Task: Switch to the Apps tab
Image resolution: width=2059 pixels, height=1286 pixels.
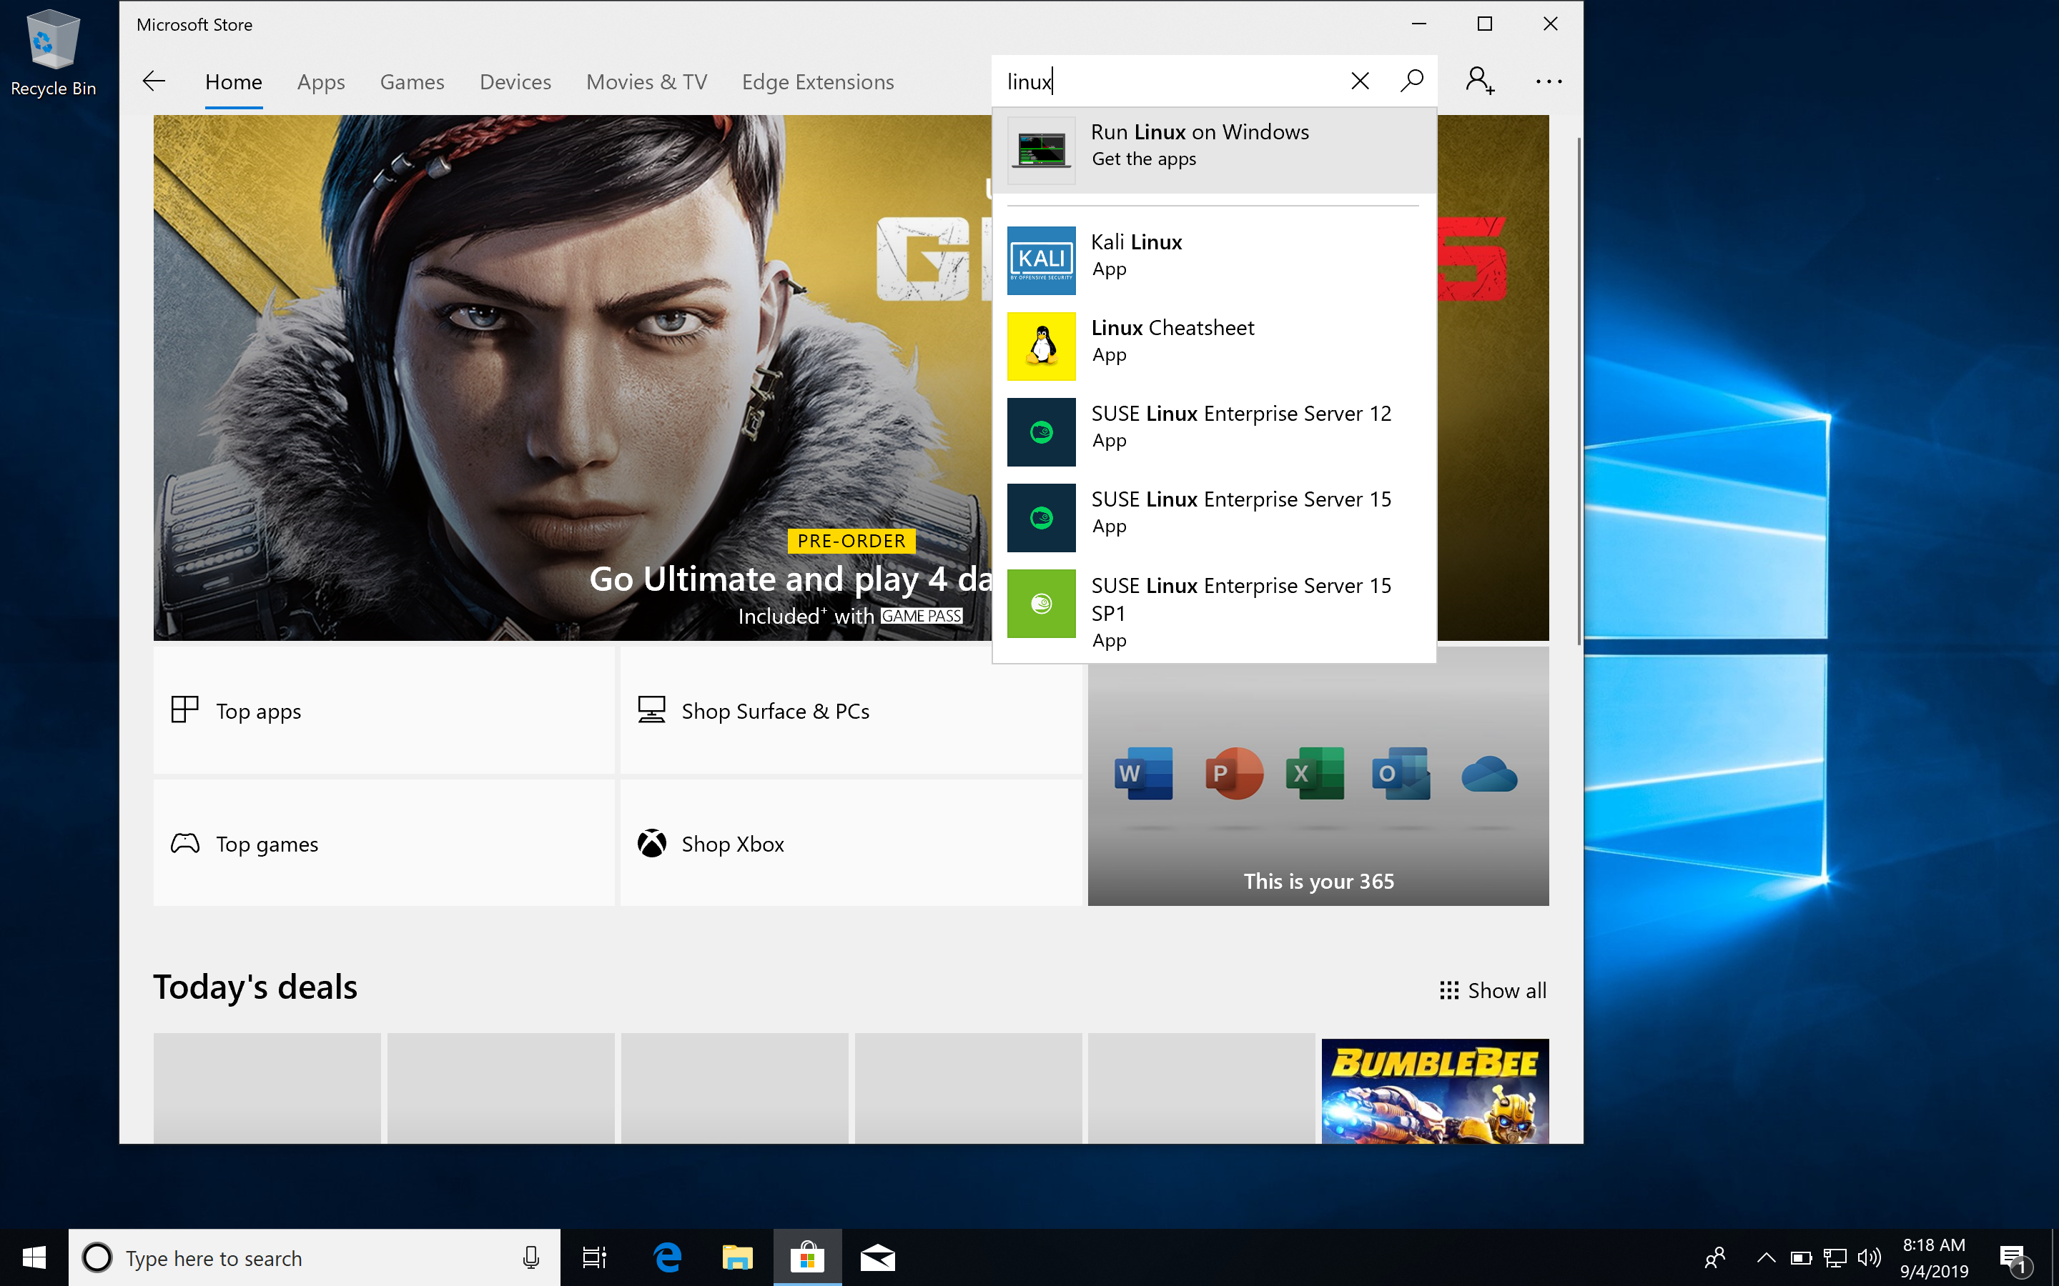Action: coord(321,82)
